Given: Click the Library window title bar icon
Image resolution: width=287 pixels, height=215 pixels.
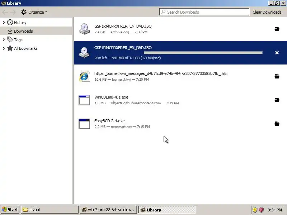Looking at the screenshot, I should click(4, 3).
